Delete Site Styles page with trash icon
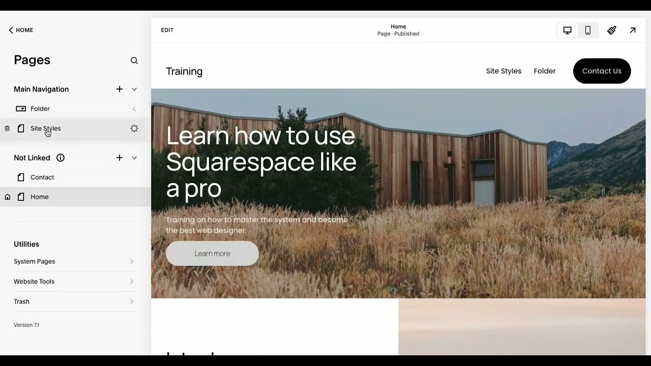Image resolution: width=651 pixels, height=366 pixels. (7, 129)
